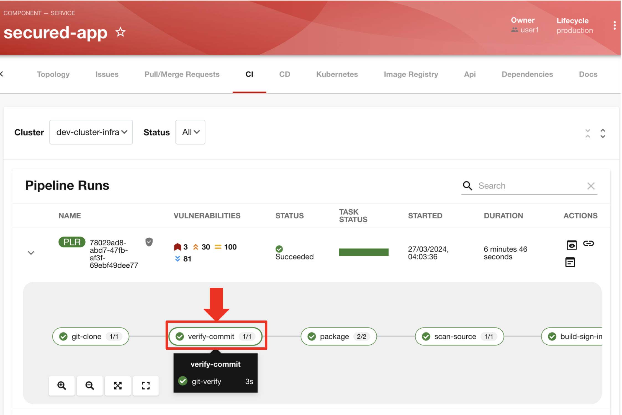Zoom out on the pipeline graph
The width and height of the screenshot is (622, 415).
point(90,386)
